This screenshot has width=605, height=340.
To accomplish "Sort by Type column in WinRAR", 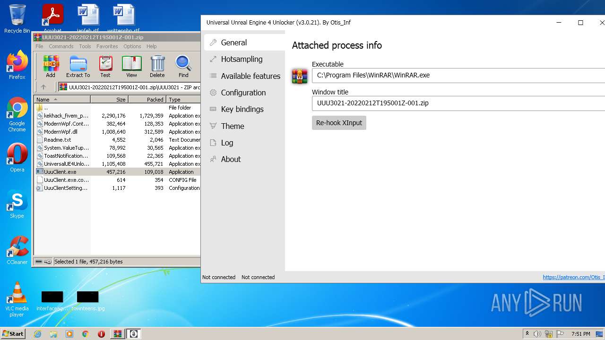I will pyautogui.click(x=183, y=100).
